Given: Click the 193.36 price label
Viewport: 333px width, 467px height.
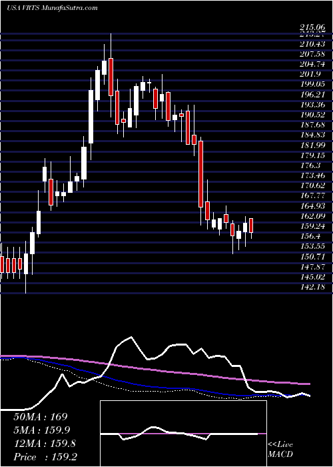Looking at the screenshot, I should tap(312, 105).
